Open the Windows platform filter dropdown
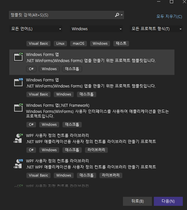The width and height of the screenshot is (187, 210). point(96,29)
